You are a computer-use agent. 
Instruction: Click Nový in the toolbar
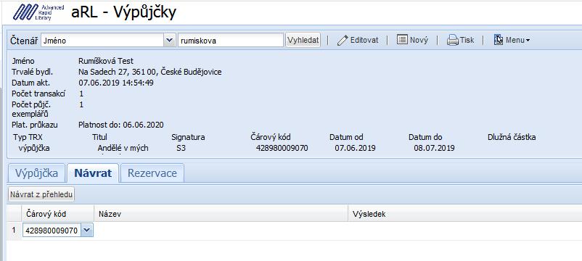point(412,40)
